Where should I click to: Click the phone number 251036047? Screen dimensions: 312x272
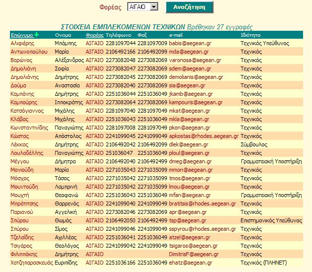tap(119, 153)
